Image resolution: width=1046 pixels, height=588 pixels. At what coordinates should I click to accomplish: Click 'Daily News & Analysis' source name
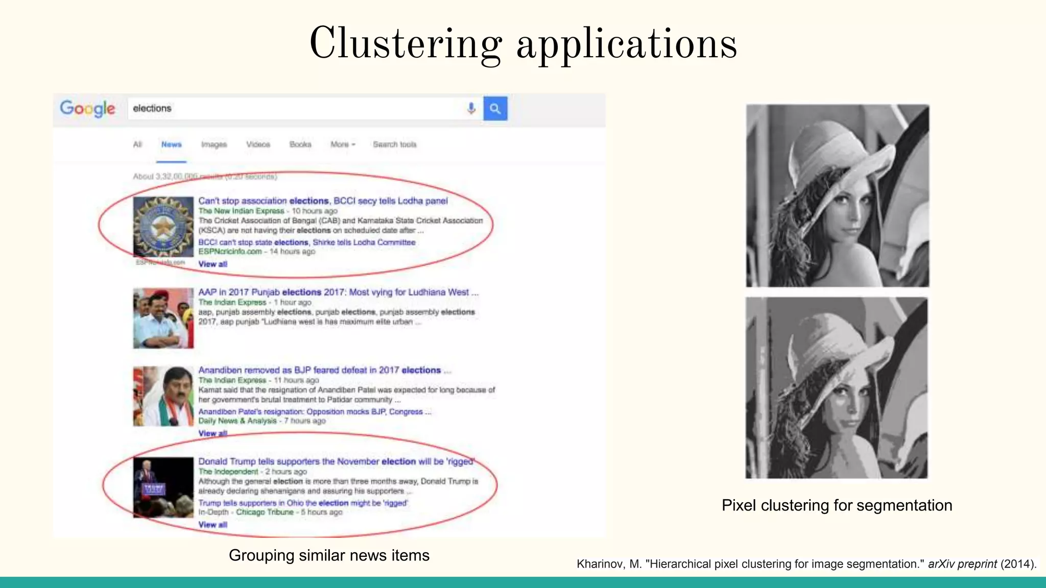coord(237,421)
